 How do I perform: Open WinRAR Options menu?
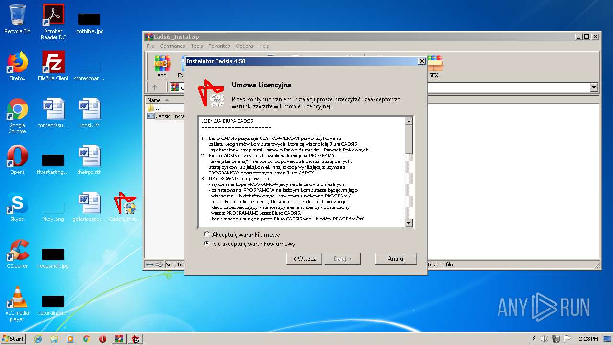[244, 46]
